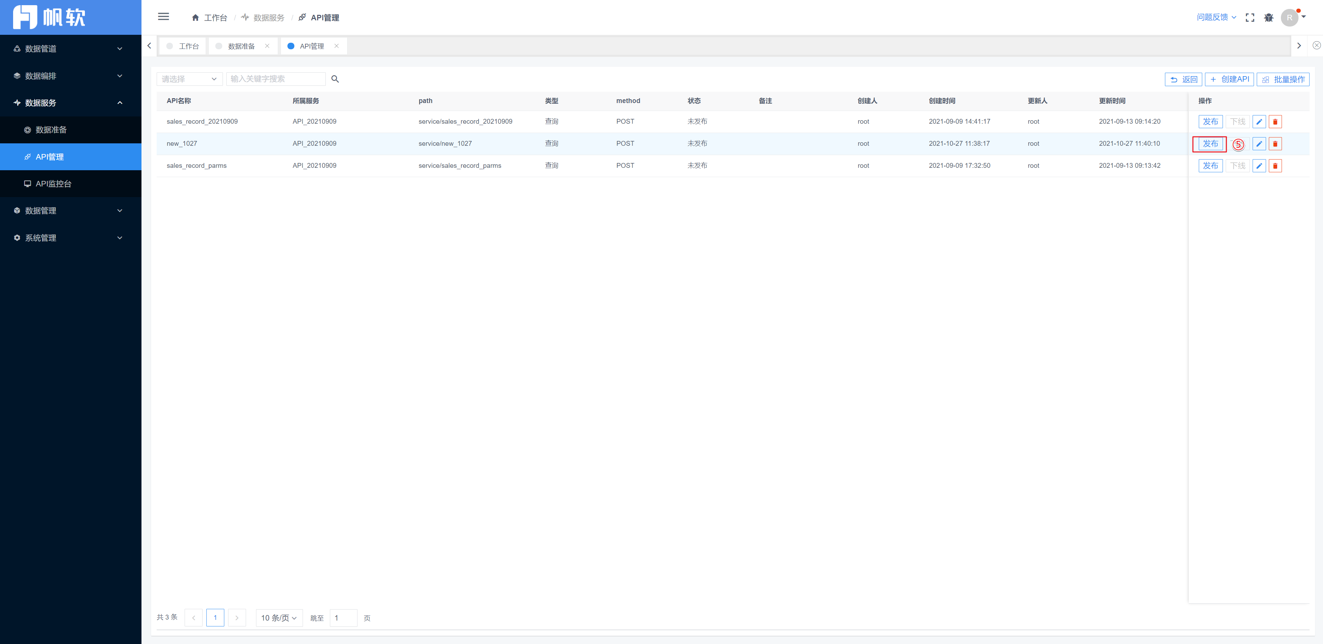Click the hamburger menu collapse icon

click(163, 17)
